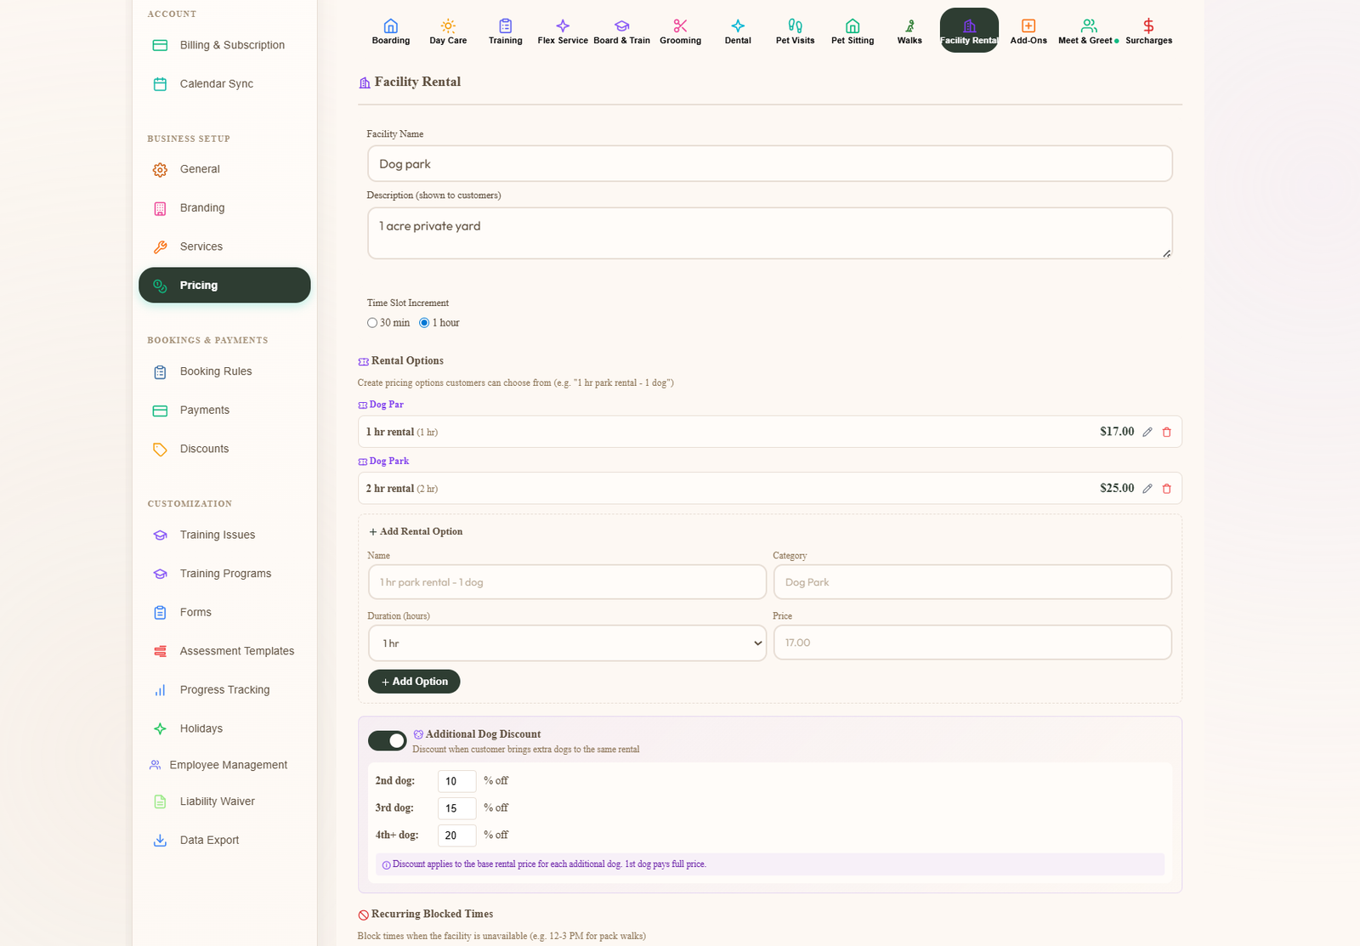The width and height of the screenshot is (1360, 946).
Task: Edit the 2 hr rental option
Action: click(x=1147, y=489)
